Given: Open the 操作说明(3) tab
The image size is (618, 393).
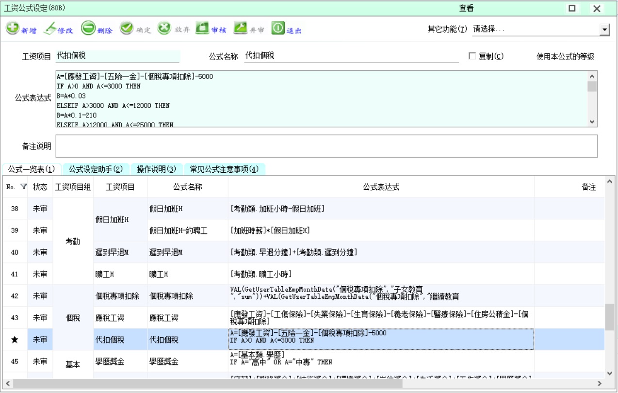Looking at the screenshot, I should pos(156,169).
